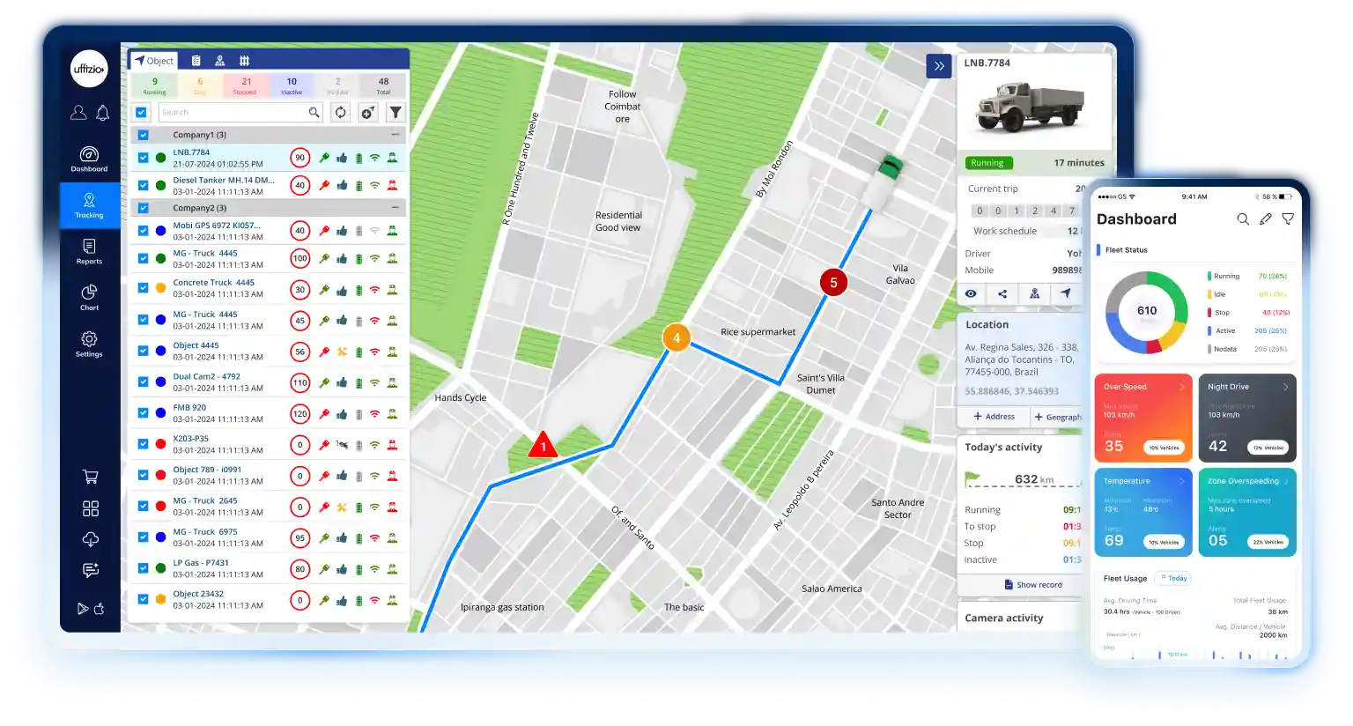This screenshot has height=726, width=1353.
Task: Collapse the Company2 (3) group
Action: point(395,208)
